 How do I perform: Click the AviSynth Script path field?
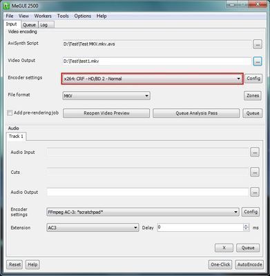pos(157,44)
